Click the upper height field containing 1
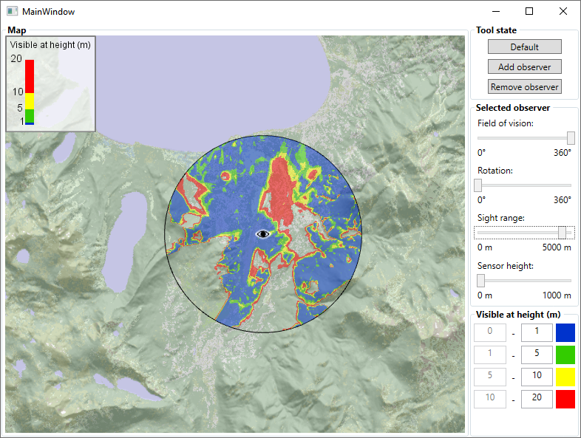Screen dimensions: 581x438 [x=537, y=332]
